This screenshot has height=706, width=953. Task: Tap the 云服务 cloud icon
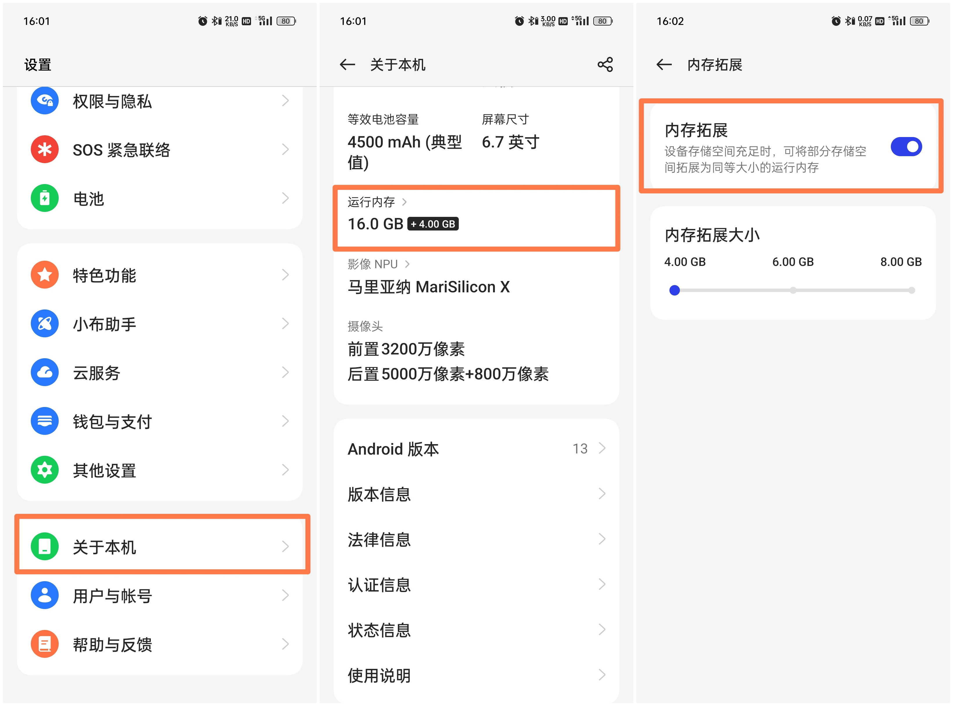[x=44, y=372]
